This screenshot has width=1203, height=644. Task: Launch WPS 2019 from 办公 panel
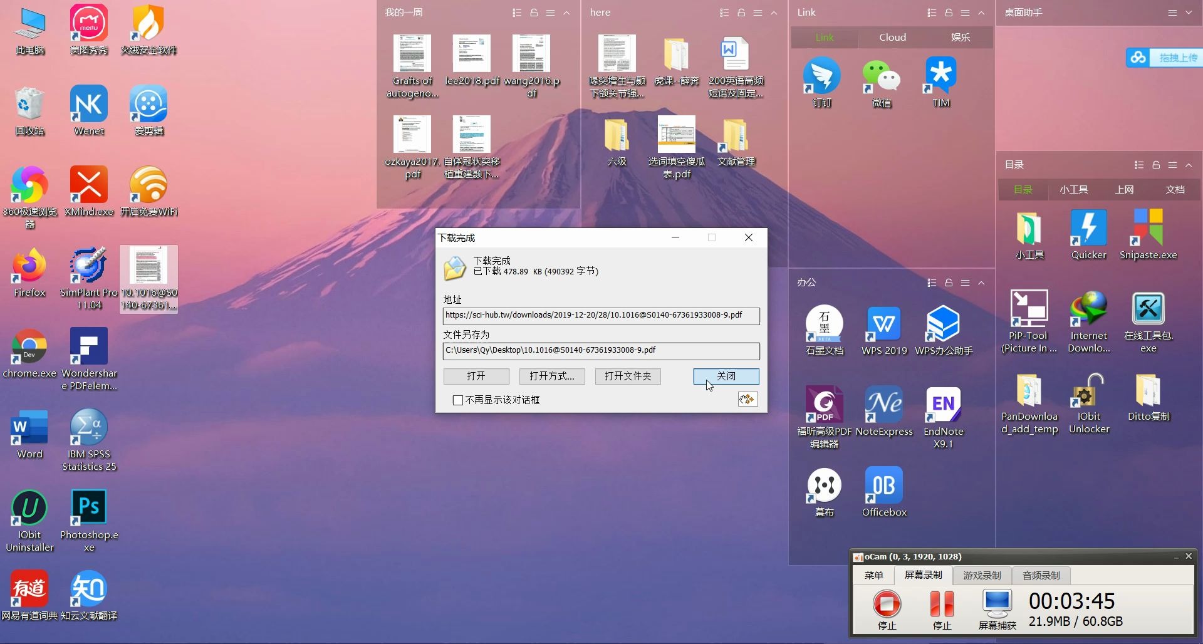point(884,331)
